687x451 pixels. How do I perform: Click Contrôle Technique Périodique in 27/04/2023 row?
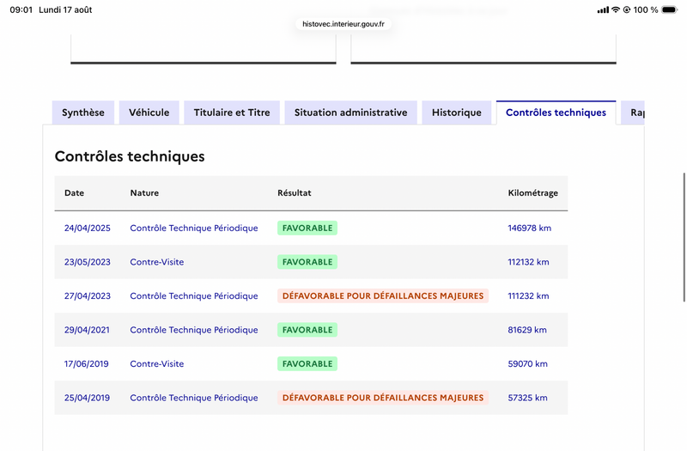194,296
